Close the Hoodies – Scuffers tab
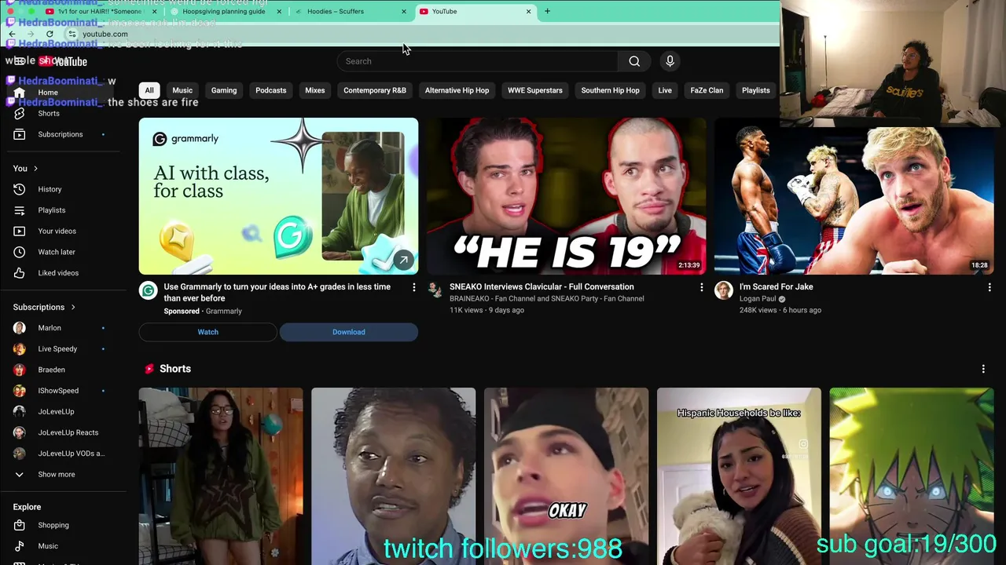This screenshot has height=565, width=1006. coord(404,11)
